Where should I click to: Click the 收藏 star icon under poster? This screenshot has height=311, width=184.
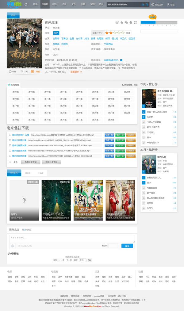tap(10, 71)
